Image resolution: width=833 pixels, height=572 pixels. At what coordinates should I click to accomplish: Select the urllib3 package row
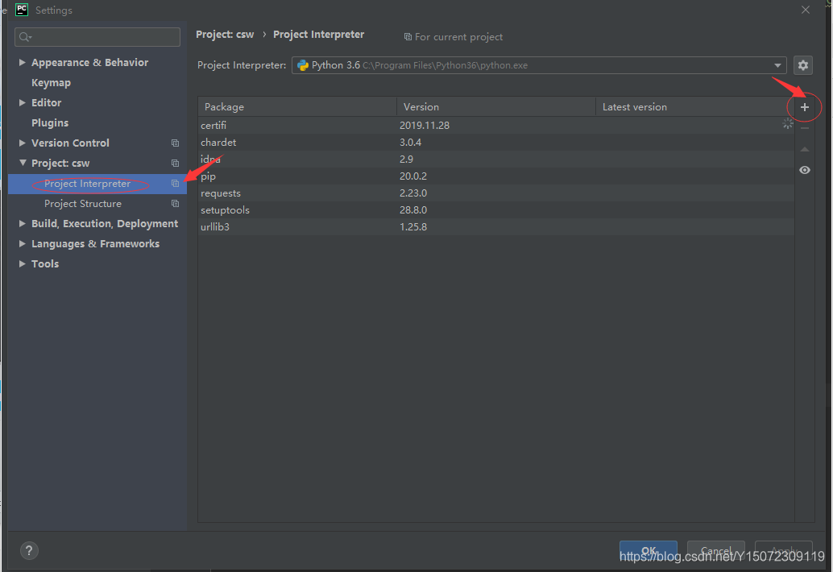495,227
